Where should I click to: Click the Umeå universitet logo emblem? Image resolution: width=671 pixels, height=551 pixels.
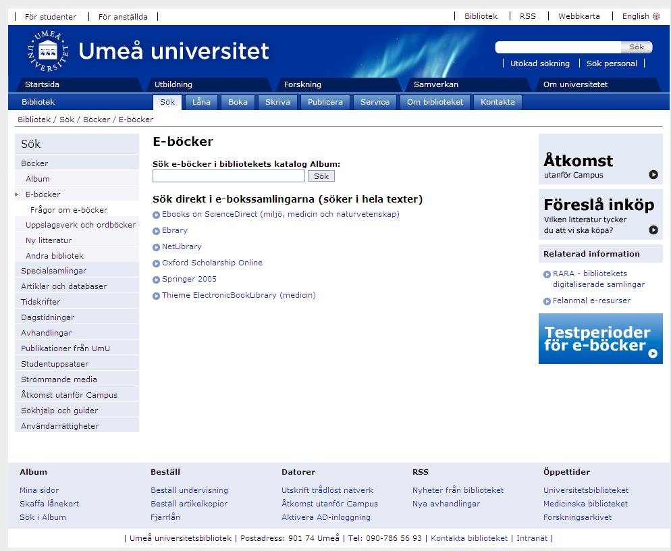coord(47,51)
